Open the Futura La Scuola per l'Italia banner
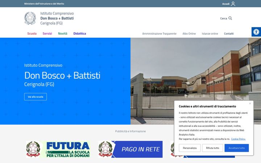 click(58, 149)
